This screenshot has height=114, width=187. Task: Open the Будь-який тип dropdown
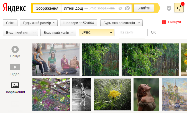click(20, 33)
